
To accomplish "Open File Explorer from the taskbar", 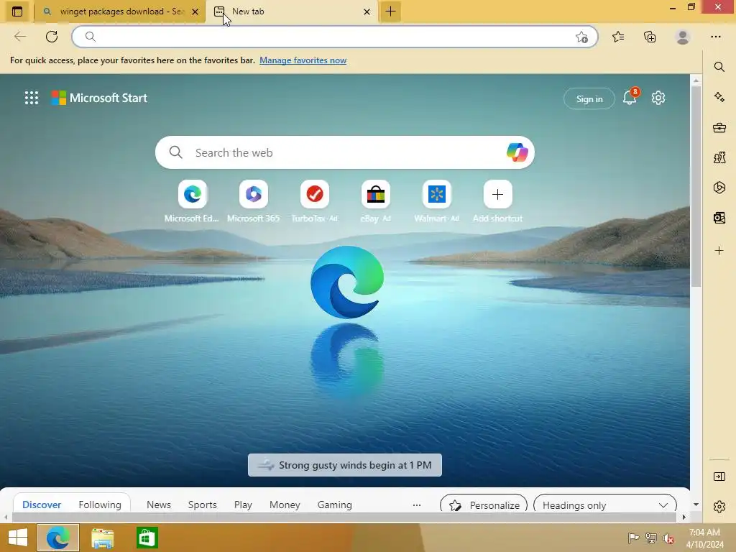I will tap(102, 538).
